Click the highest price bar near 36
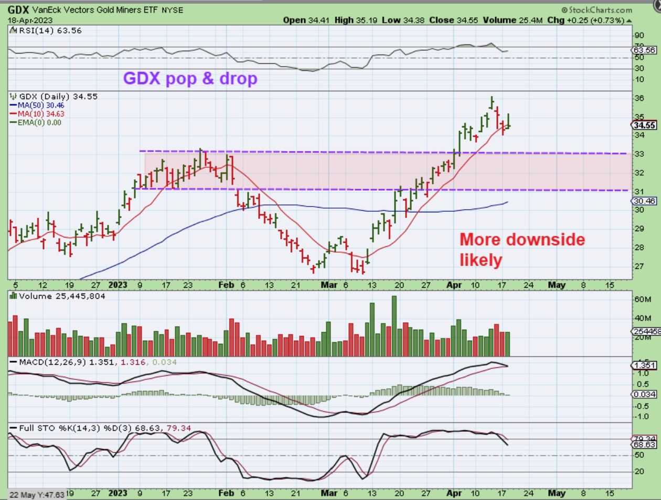 coord(492,103)
